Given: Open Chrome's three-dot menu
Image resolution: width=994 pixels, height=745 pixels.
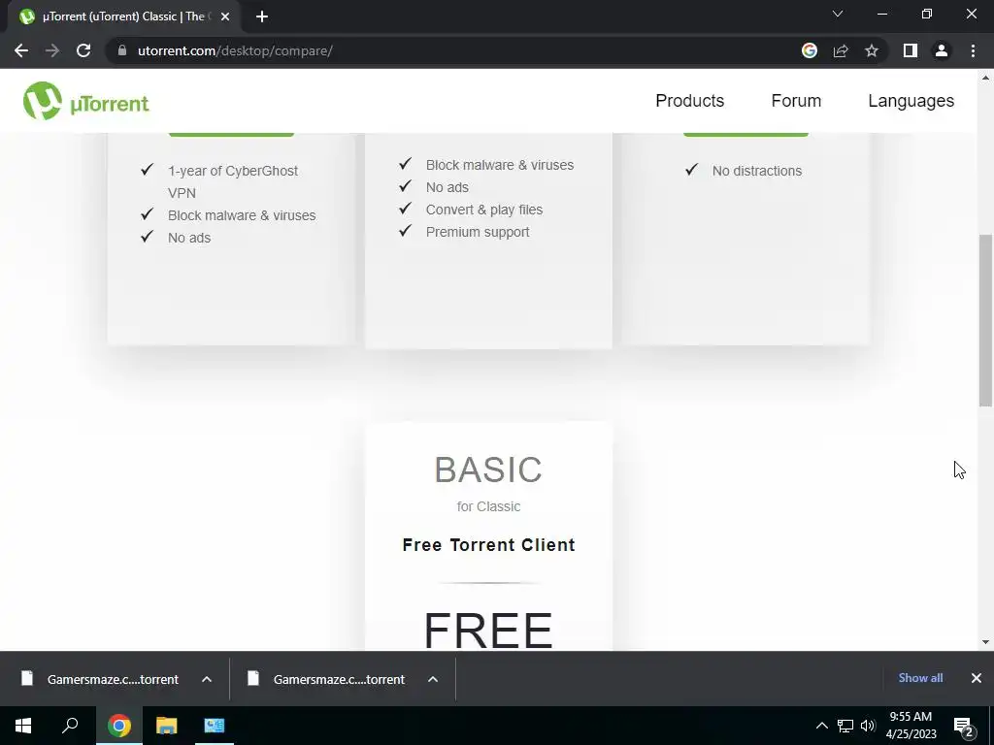Looking at the screenshot, I should 973,50.
